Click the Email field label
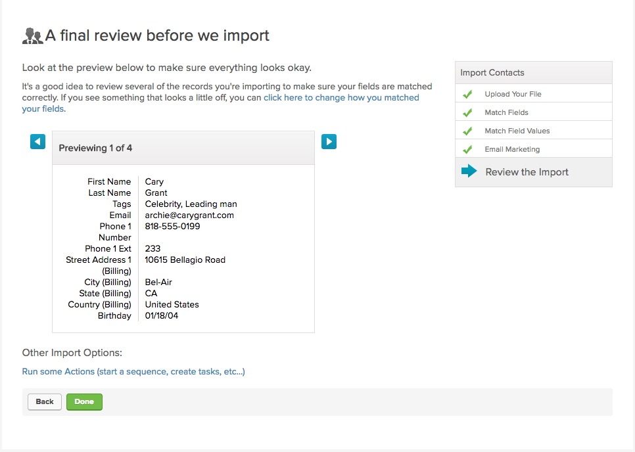 (120, 215)
